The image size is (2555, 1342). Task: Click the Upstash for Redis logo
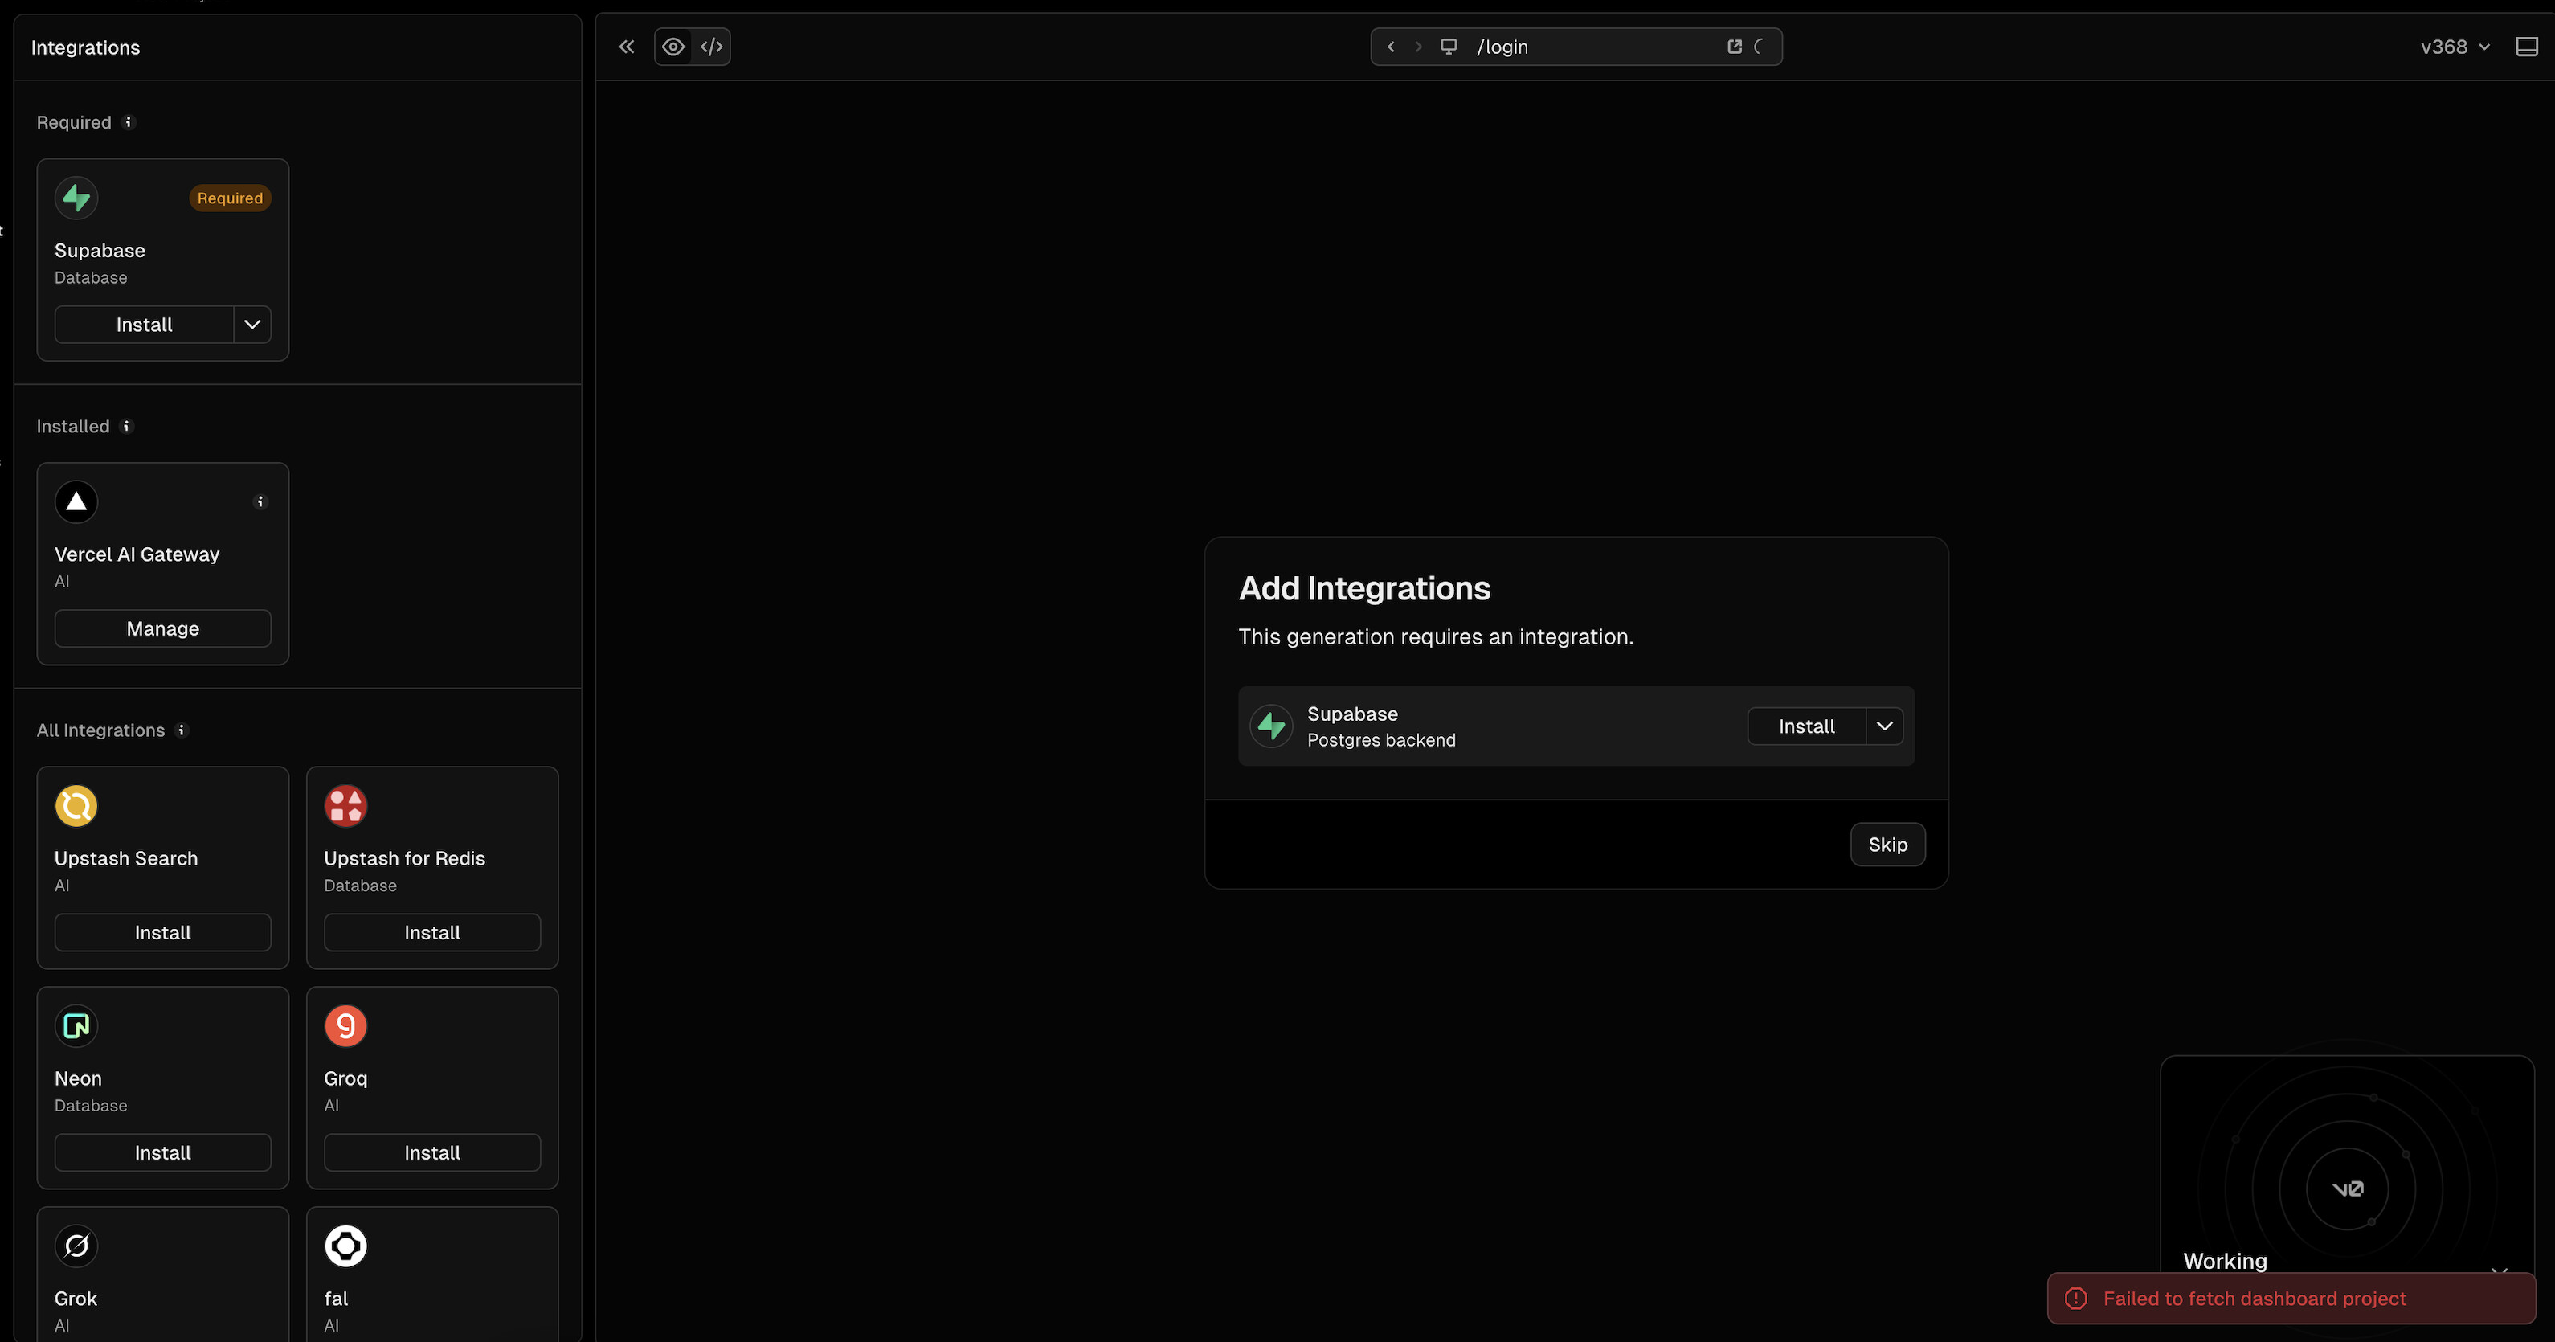(345, 805)
